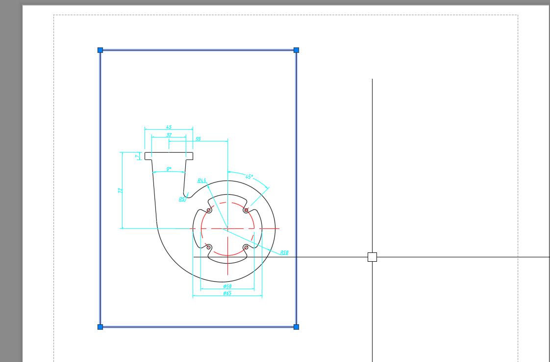Click the R45 radius dimension label
Image resolution: width=550 pixels, height=362 pixels.
click(x=202, y=181)
